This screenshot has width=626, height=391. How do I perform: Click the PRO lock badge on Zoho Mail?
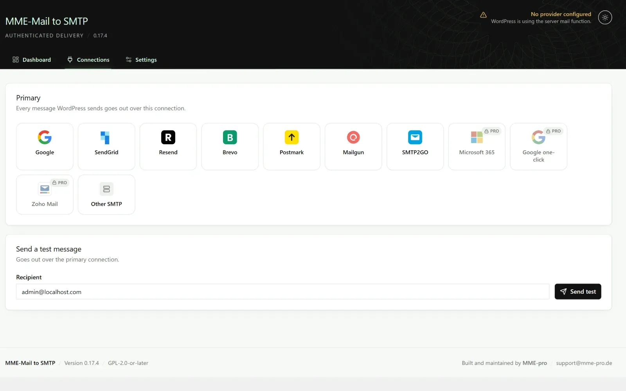59,183
